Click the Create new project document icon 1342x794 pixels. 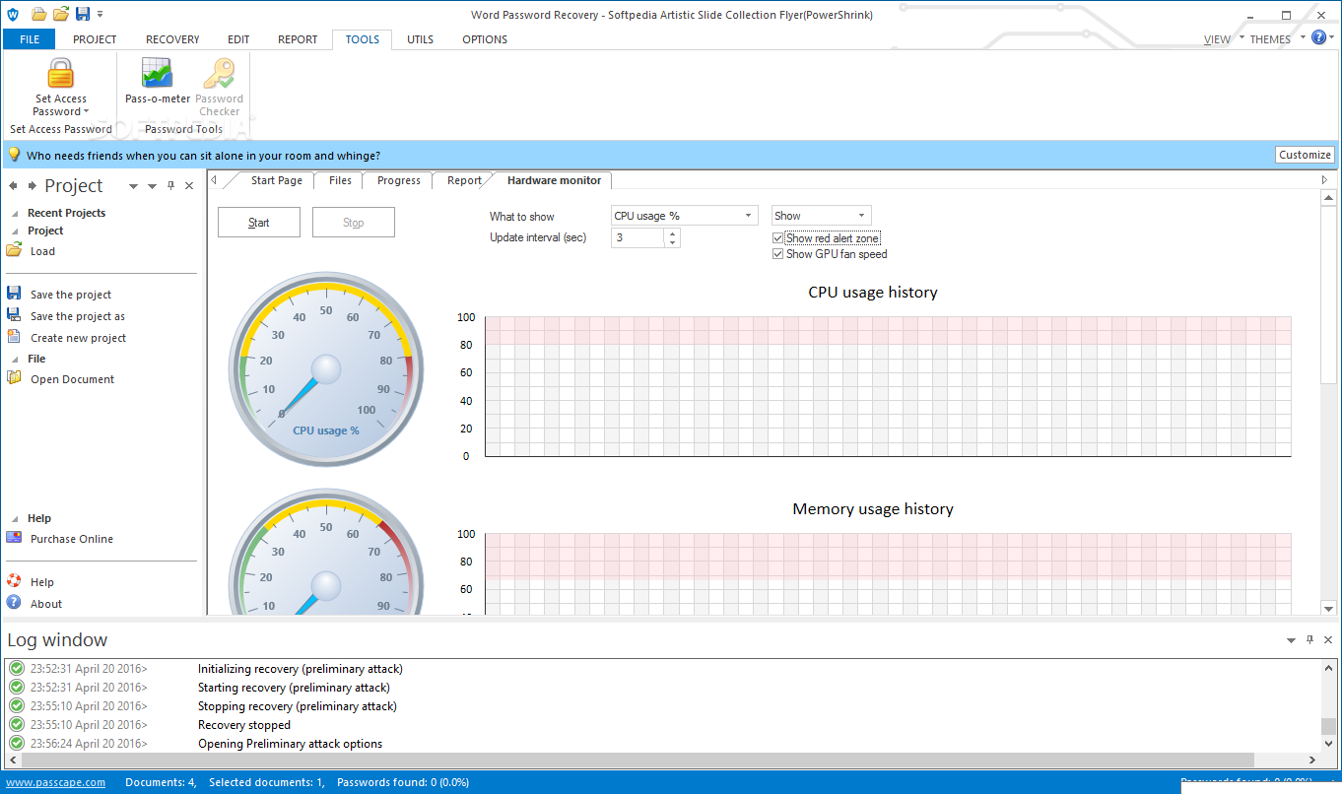tap(14, 337)
